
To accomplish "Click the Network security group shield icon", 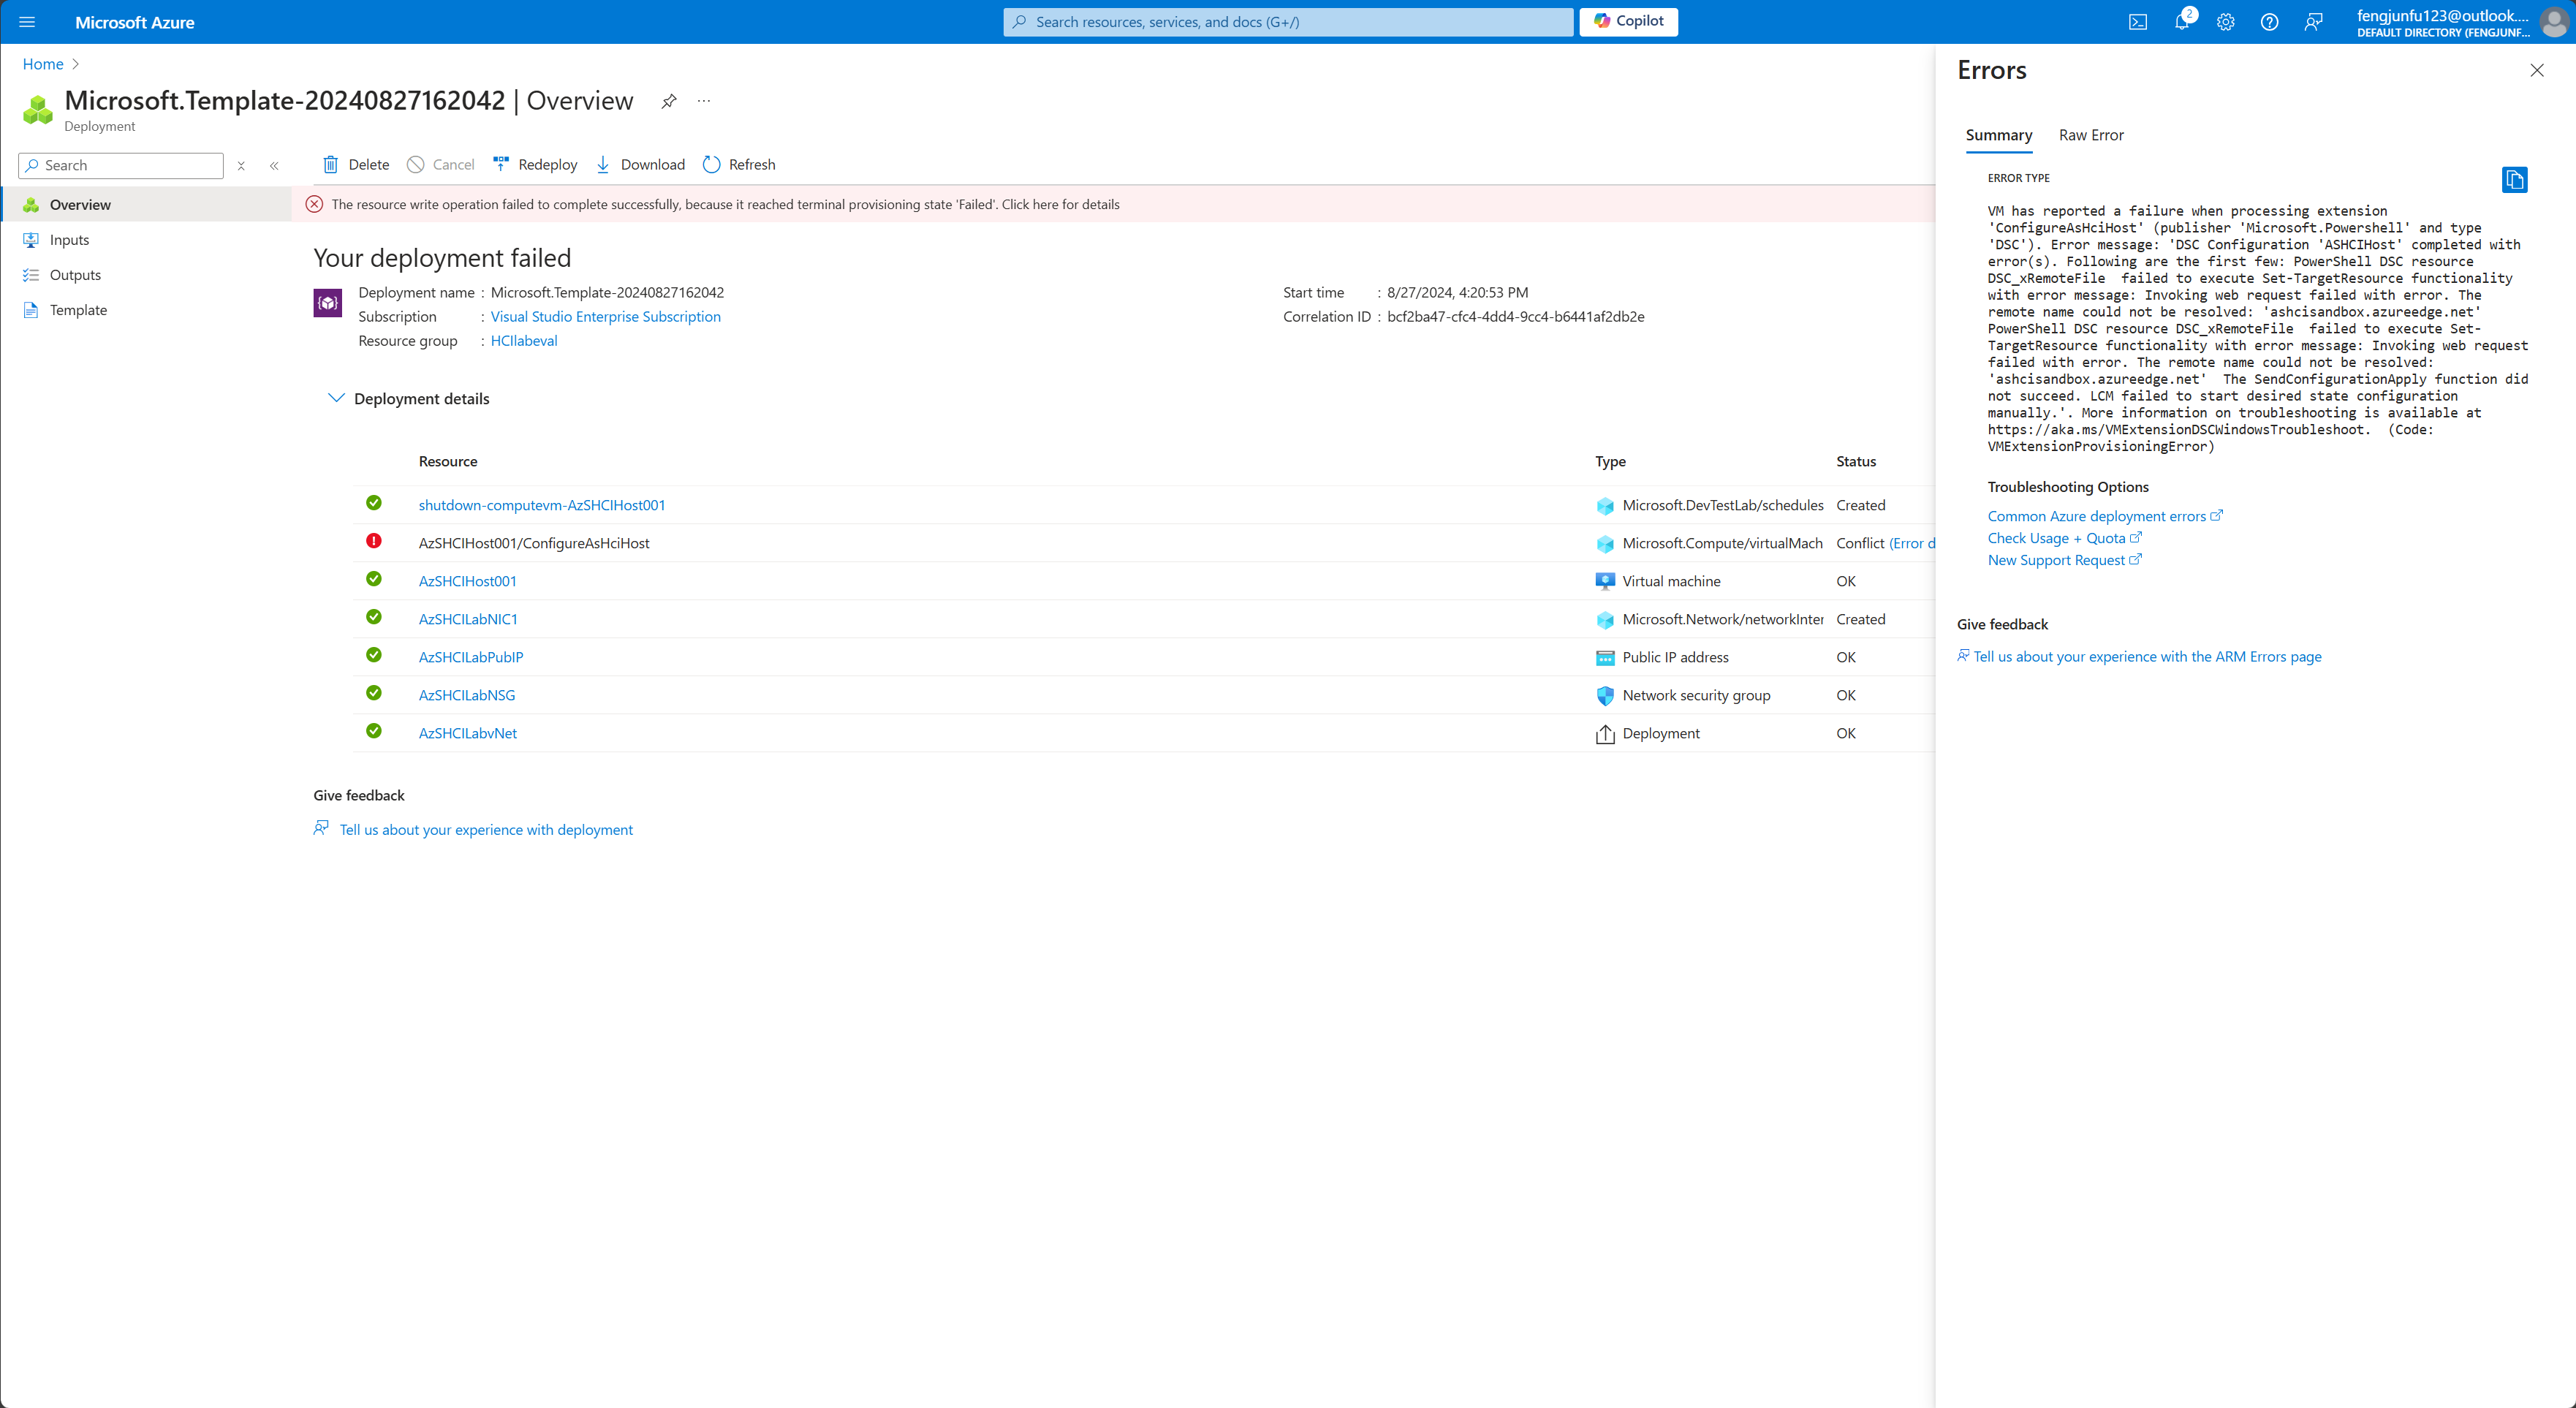I will [x=1605, y=695].
